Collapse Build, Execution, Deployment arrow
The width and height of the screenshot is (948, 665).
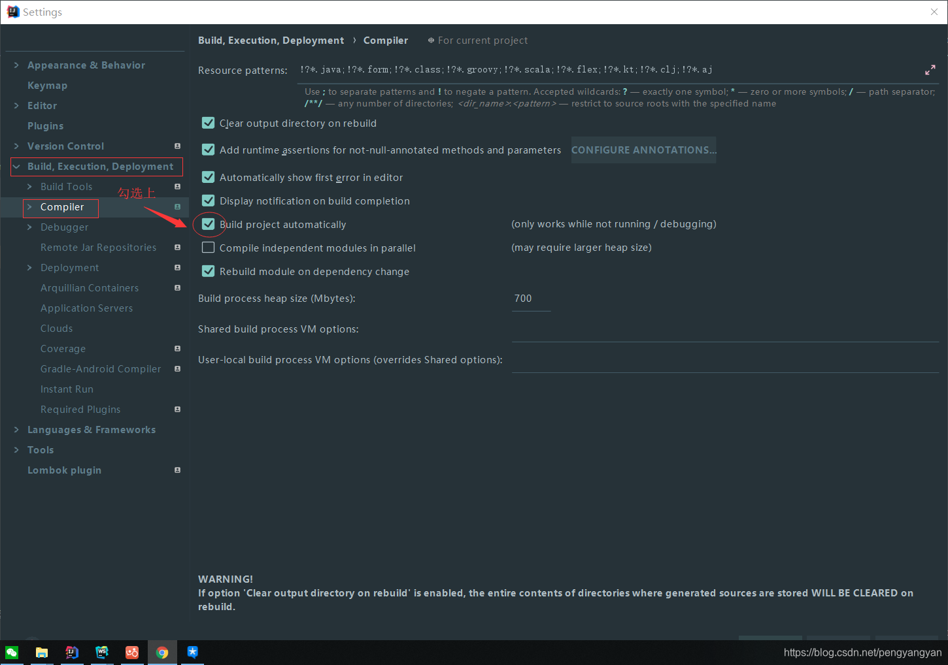coord(16,167)
